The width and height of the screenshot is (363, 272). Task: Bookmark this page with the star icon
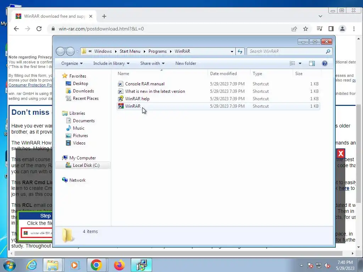click(306, 29)
